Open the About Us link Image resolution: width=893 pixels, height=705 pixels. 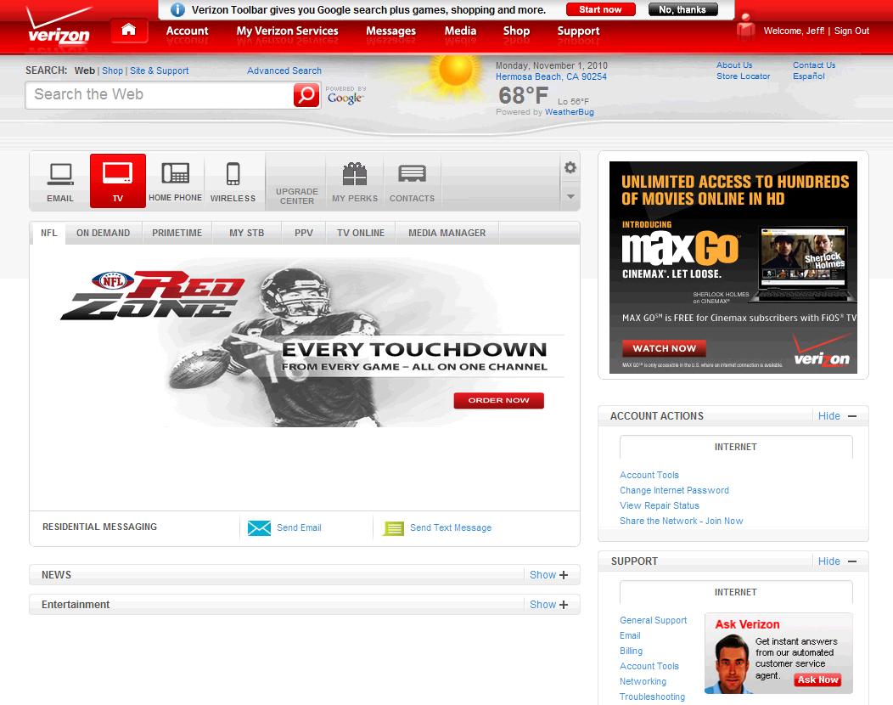point(734,65)
